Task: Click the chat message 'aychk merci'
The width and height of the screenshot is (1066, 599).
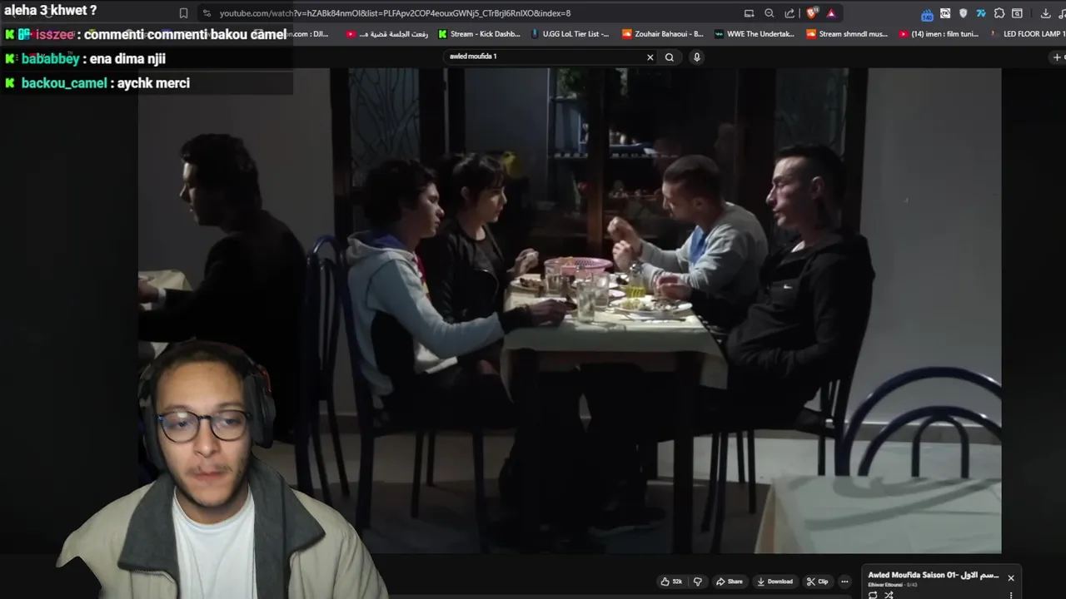Action: tap(153, 83)
